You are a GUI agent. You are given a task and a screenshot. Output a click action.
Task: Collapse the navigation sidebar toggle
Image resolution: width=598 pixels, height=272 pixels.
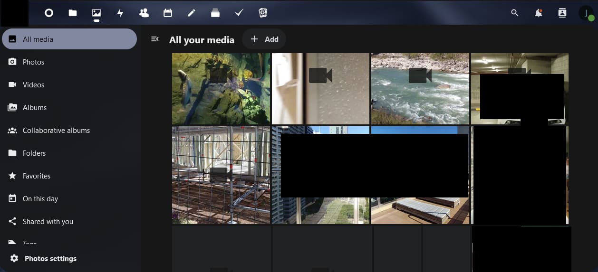(154, 39)
